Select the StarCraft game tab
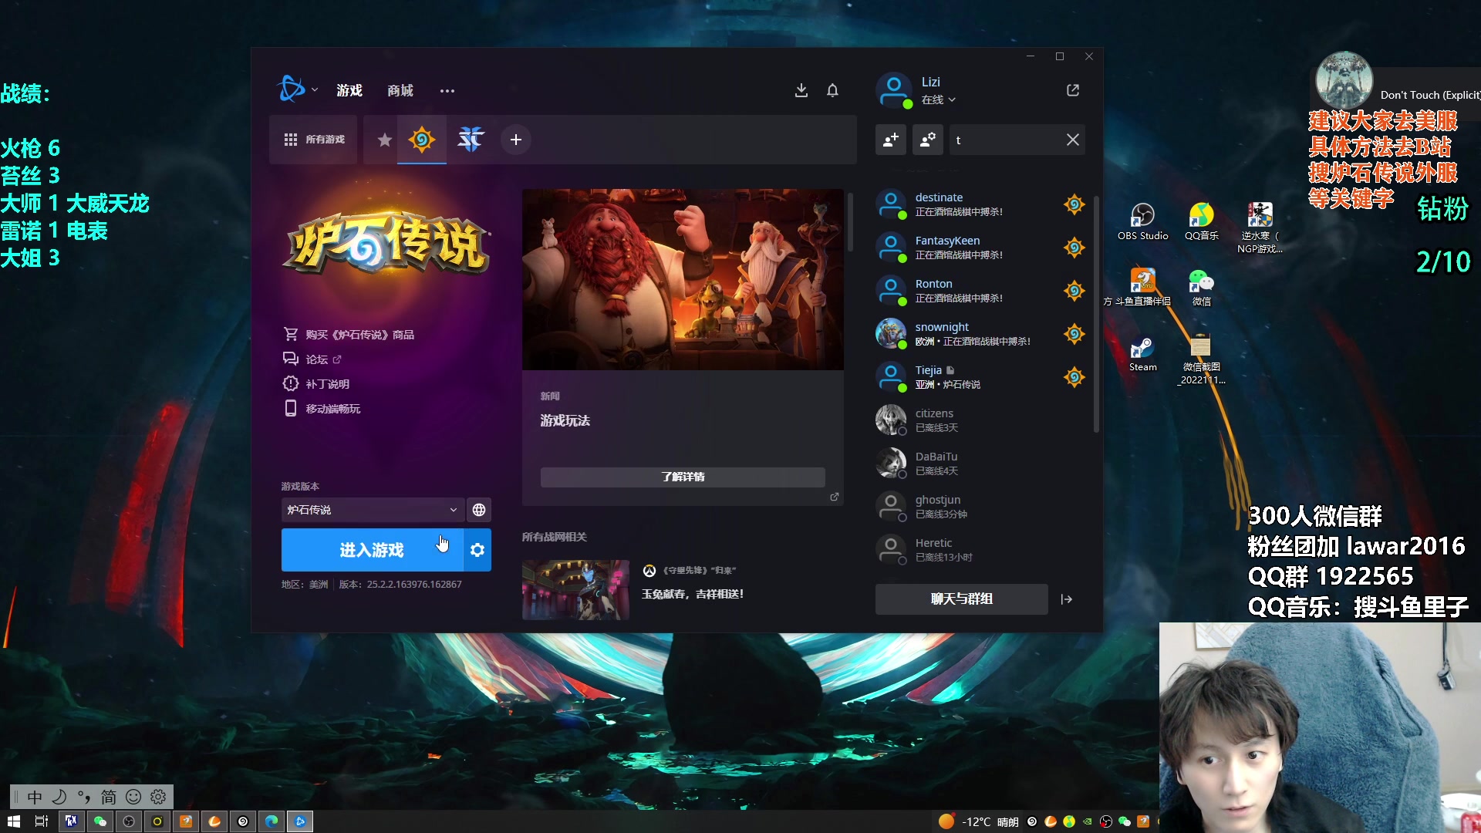This screenshot has width=1481, height=833. tap(470, 140)
